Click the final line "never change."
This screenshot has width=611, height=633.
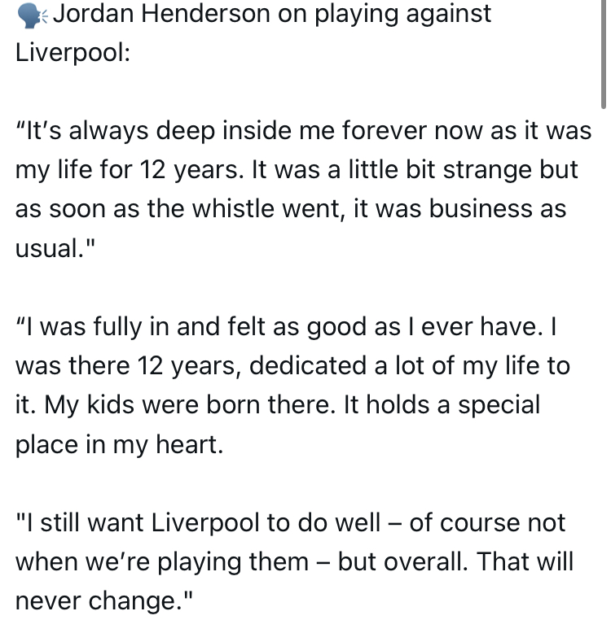pos(103,600)
